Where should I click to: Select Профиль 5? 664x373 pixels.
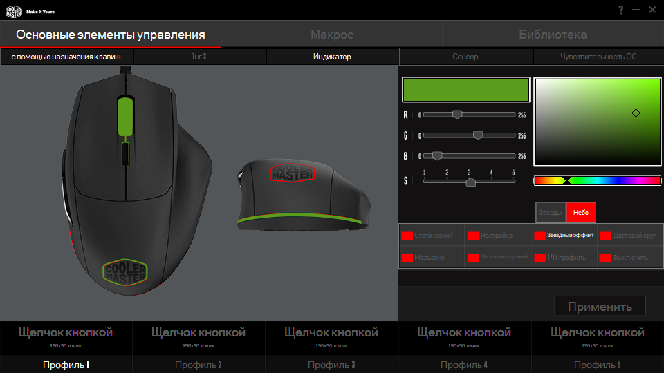(598, 365)
